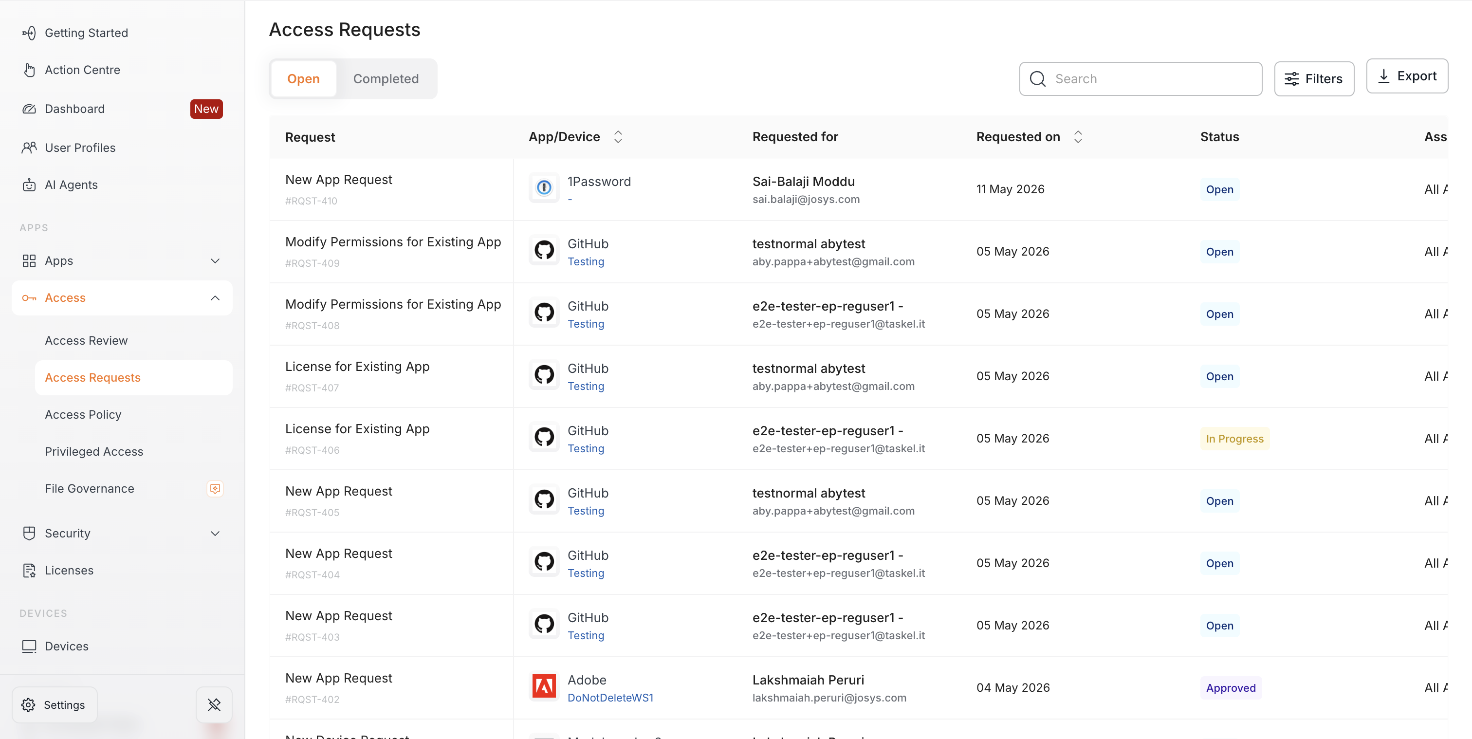
Task: Switch to the Completed tab
Action: 386,79
